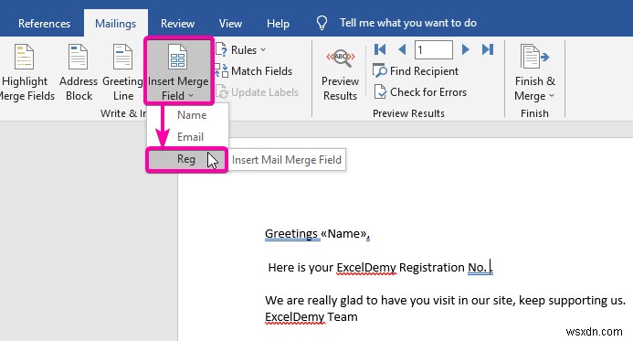The width and height of the screenshot is (633, 341).
Task: Place the cursor after Registration No.
Action: pos(491,268)
